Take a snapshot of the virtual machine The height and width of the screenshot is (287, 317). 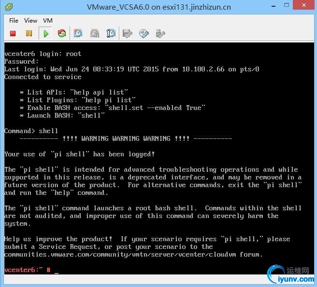click(x=78, y=33)
